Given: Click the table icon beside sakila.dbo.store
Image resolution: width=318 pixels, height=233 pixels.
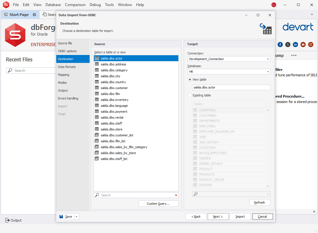Looking at the screenshot, I should point(97,129).
